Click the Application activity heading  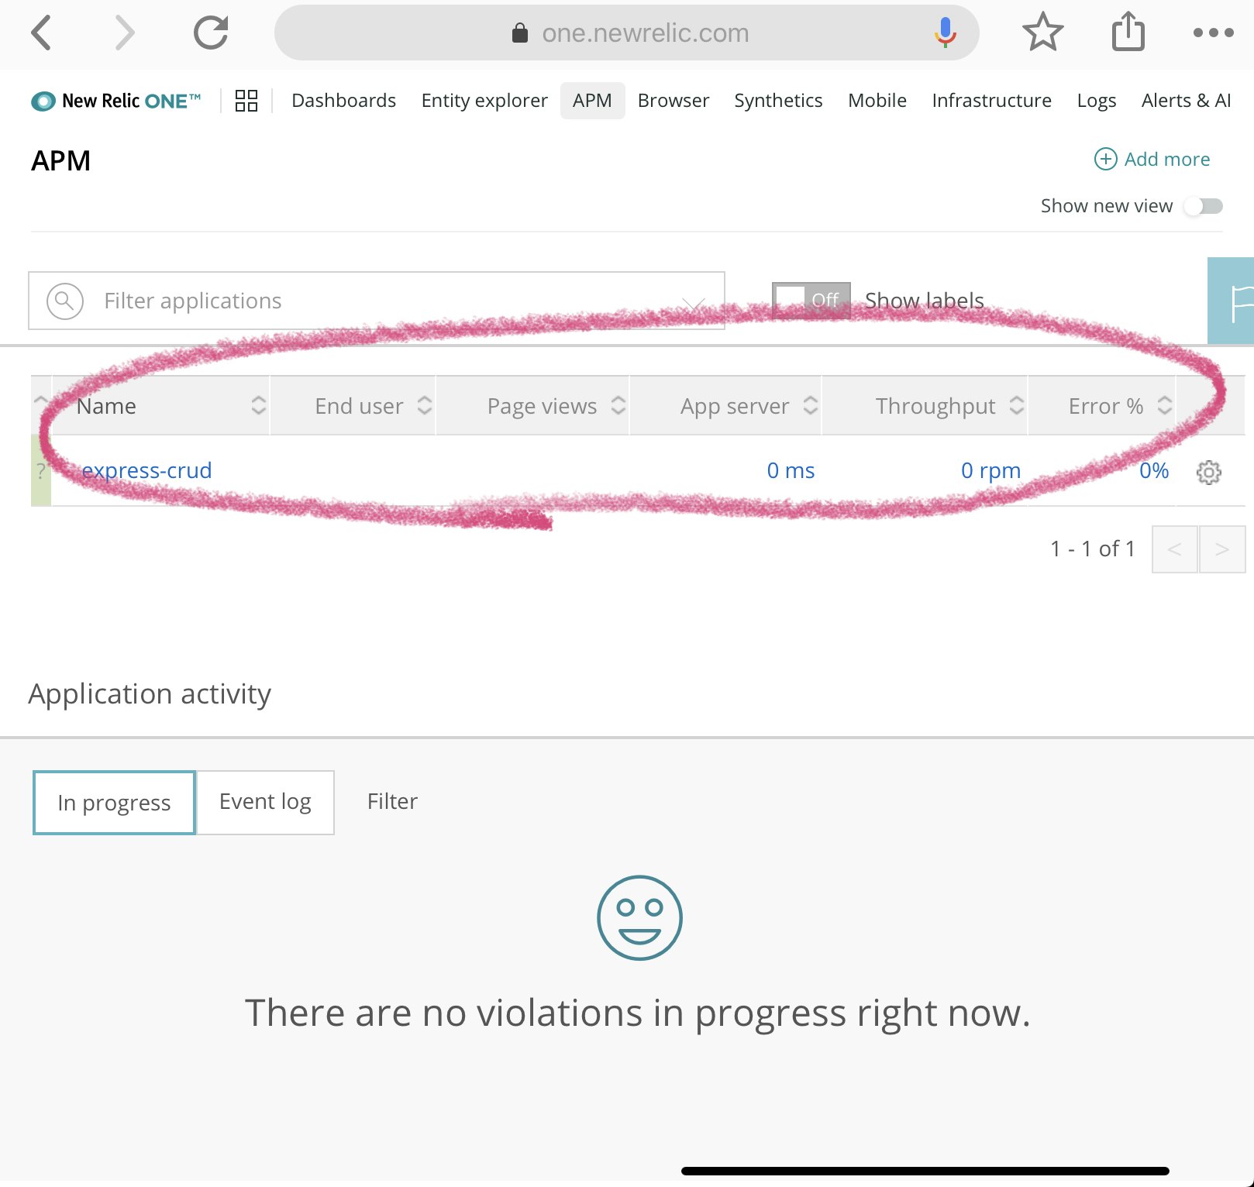(150, 694)
